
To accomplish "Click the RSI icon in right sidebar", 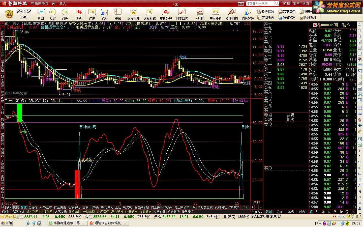I will click(x=360, y=114).
